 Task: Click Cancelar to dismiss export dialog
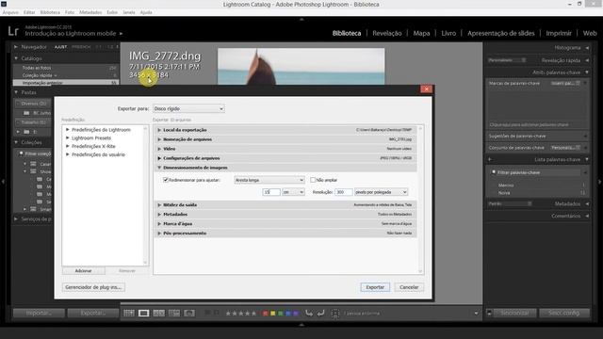[x=409, y=287]
